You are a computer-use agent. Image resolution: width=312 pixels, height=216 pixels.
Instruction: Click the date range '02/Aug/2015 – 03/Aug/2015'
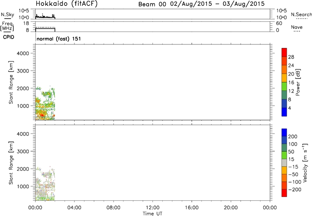[x=217, y=4]
